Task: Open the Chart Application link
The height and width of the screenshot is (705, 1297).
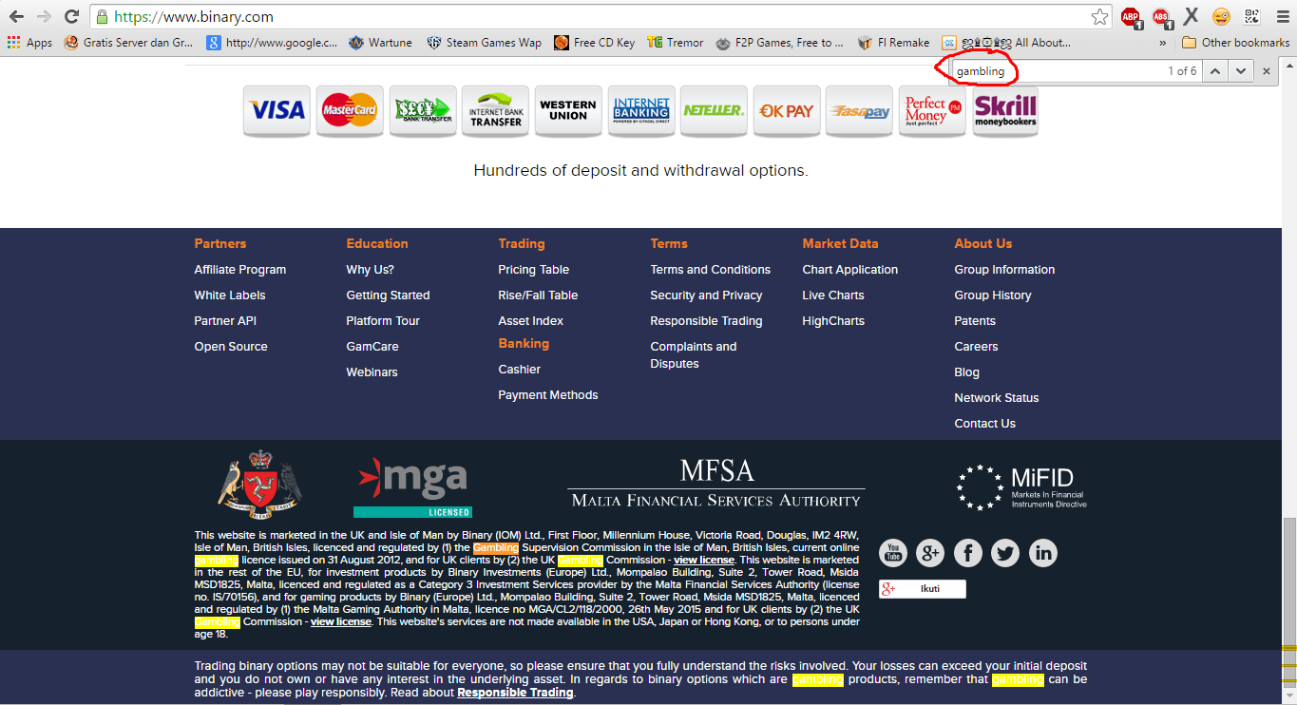Action: (x=850, y=270)
